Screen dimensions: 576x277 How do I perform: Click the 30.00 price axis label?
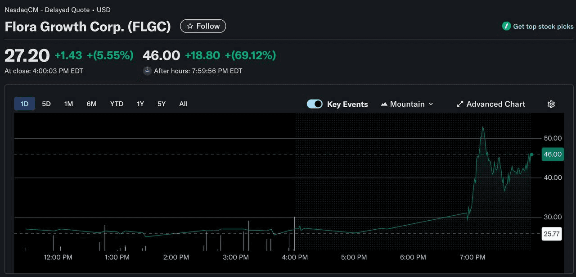pos(553,217)
